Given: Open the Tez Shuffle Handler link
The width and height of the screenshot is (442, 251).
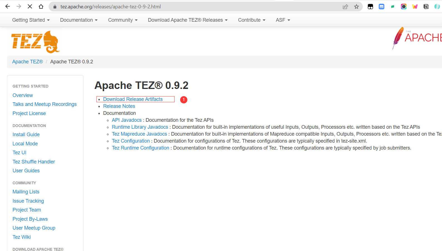Looking at the screenshot, I should [34, 162].
